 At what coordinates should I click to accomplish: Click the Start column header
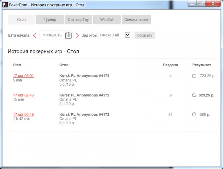[17, 65]
